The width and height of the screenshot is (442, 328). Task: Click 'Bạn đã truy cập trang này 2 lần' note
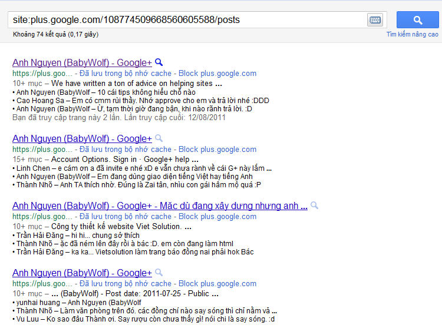pyautogui.click(x=119, y=117)
